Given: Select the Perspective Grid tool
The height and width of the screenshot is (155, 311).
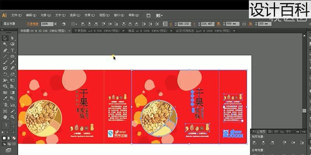Looking at the screenshot, I should click(13, 87).
